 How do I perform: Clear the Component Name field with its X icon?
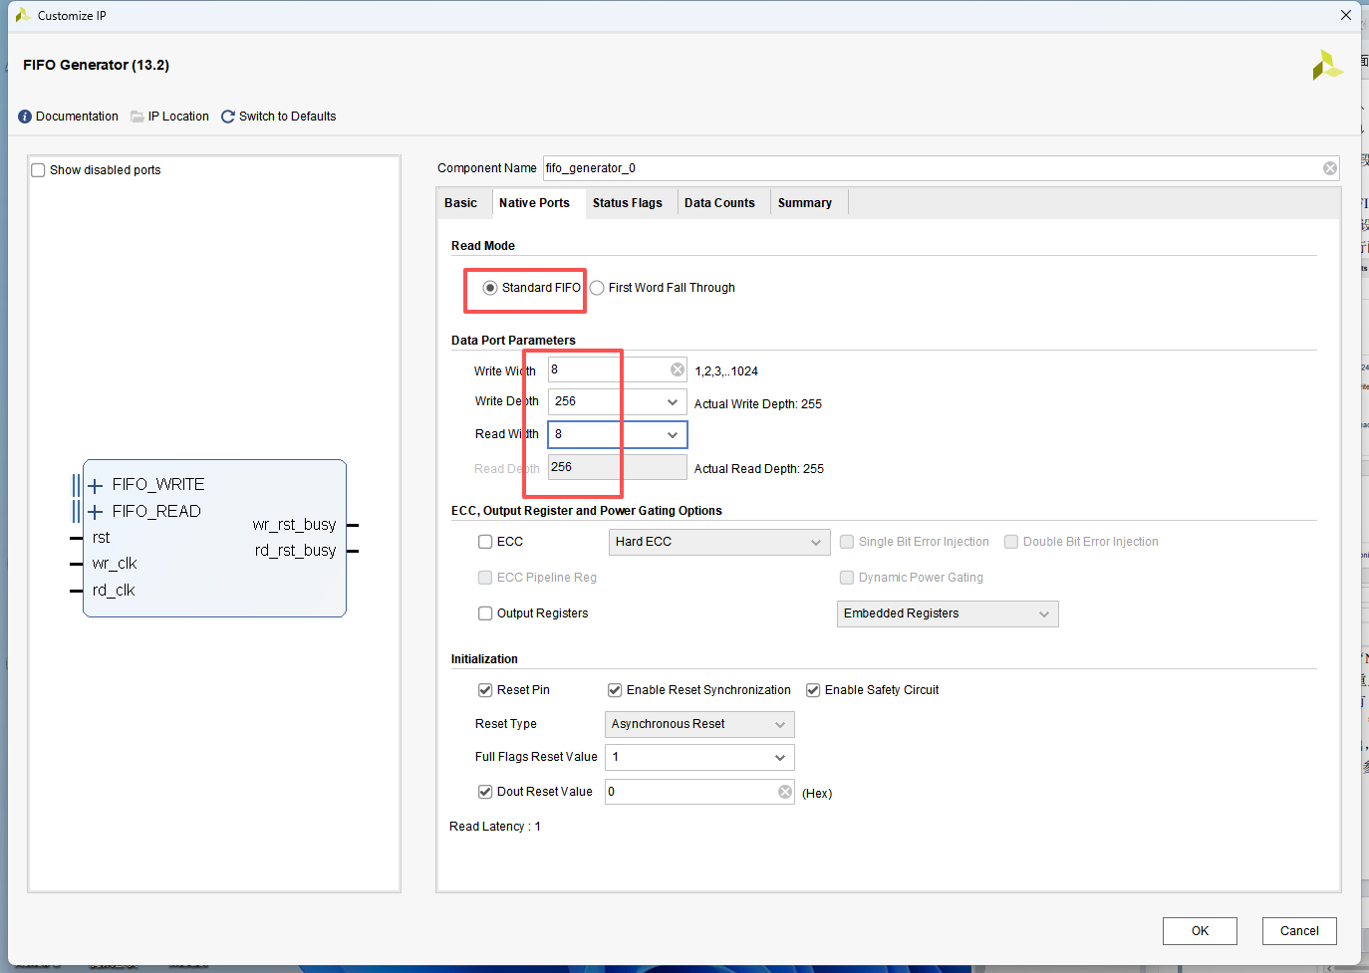(1330, 168)
